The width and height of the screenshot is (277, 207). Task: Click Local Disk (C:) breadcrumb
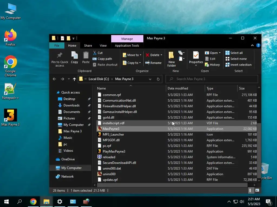[99, 79]
